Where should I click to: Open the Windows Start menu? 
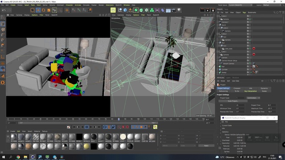3,157
